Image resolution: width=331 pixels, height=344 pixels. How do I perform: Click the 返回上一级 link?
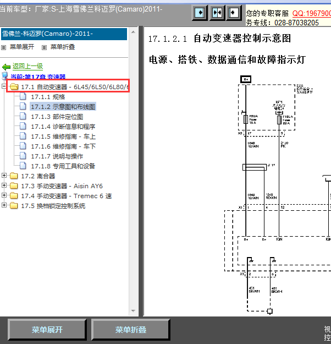27,66
